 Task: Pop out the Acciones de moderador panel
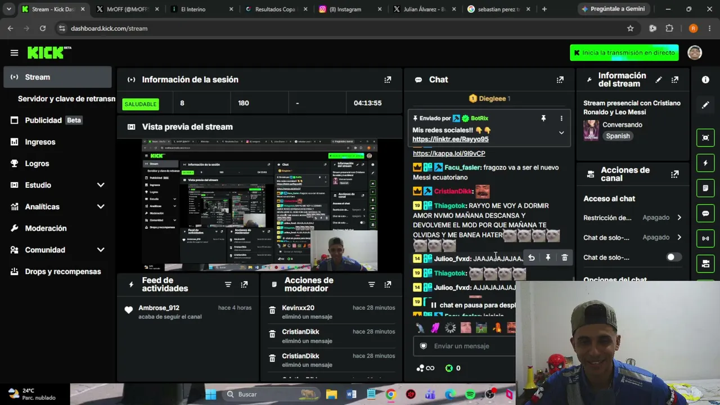(x=388, y=285)
